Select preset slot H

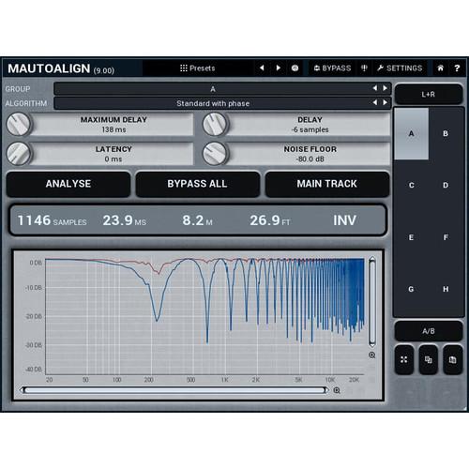click(446, 289)
